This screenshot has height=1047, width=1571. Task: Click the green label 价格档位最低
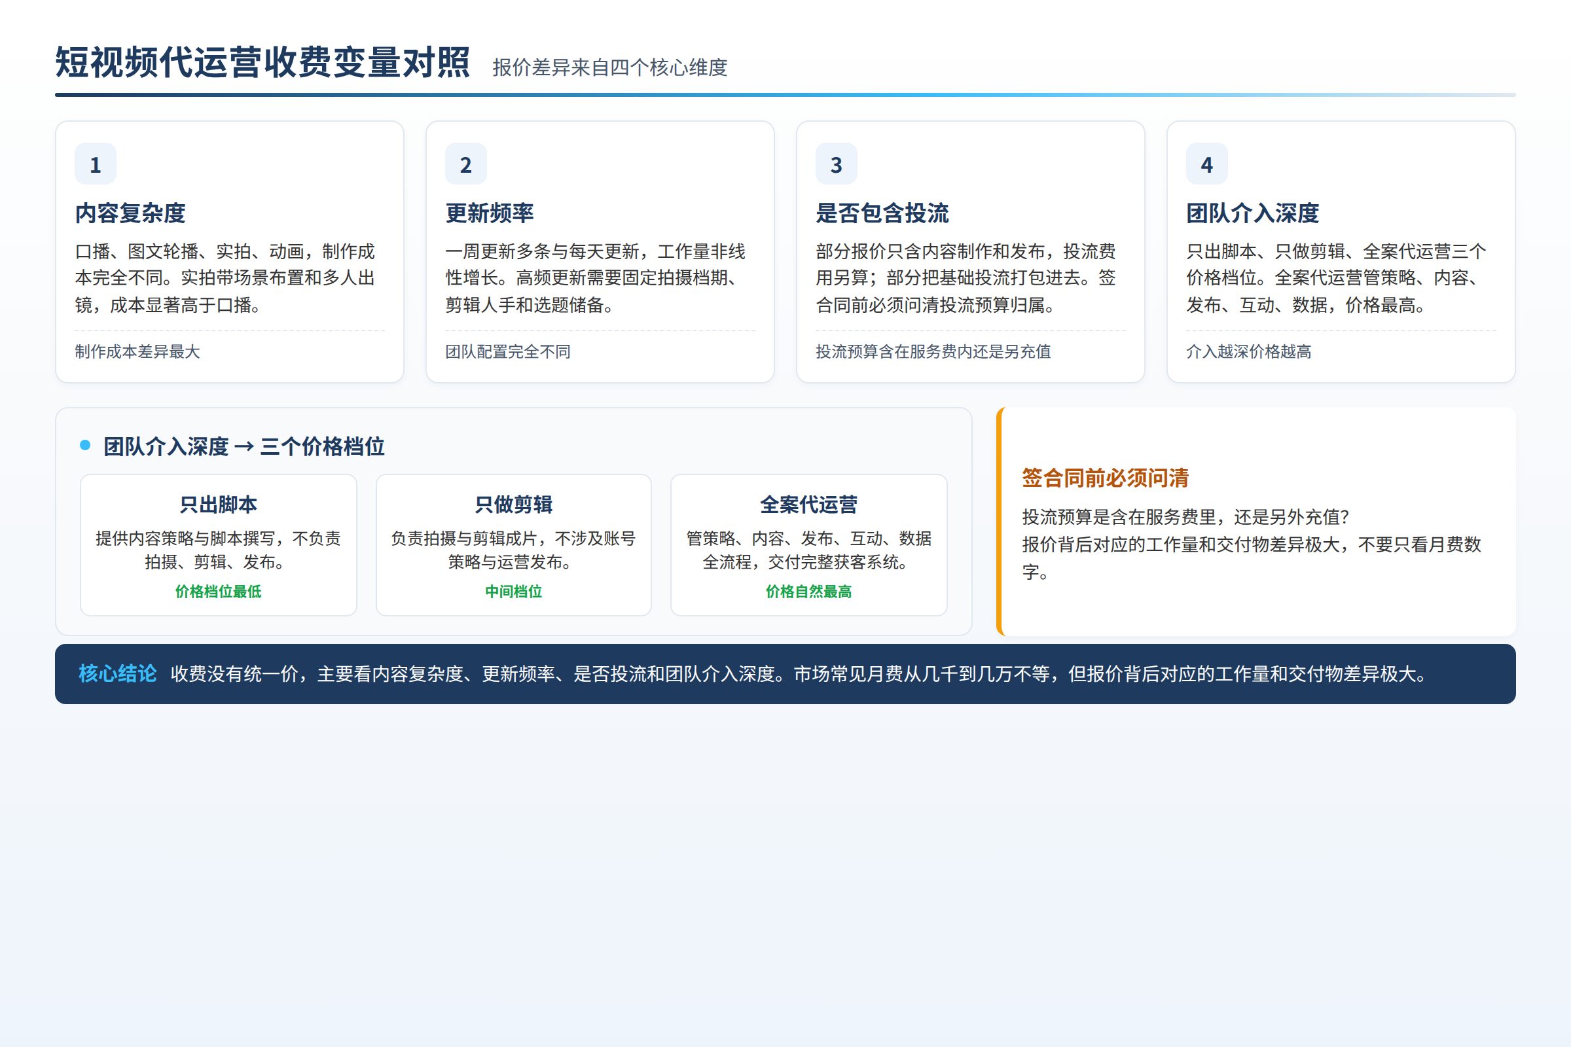click(x=219, y=592)
